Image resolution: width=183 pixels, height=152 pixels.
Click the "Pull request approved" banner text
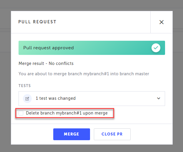click(x=49, y=48)
